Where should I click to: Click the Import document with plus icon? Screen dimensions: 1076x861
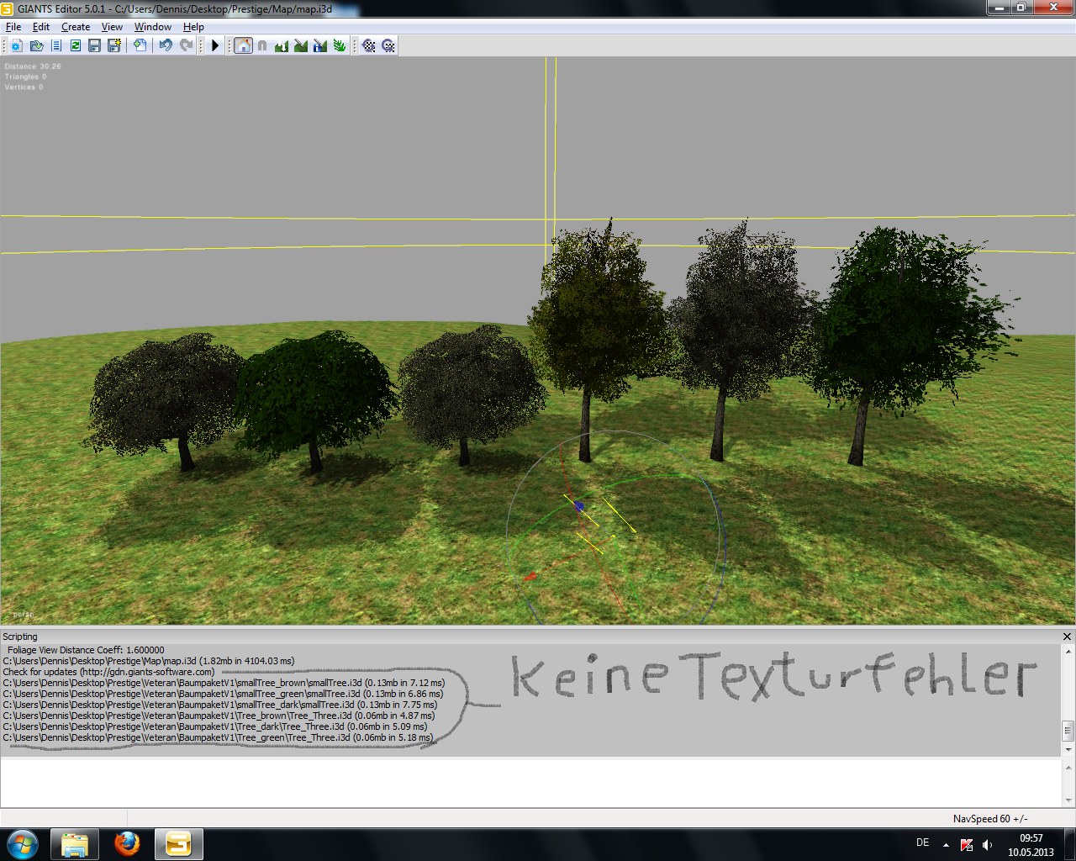tap(140, 45)
